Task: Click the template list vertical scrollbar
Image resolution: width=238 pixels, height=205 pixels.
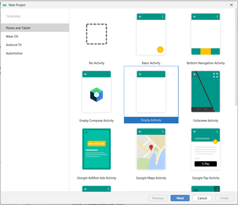Action: coord(236,57)
